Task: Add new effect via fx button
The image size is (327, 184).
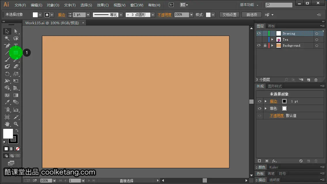Action: 274,161
